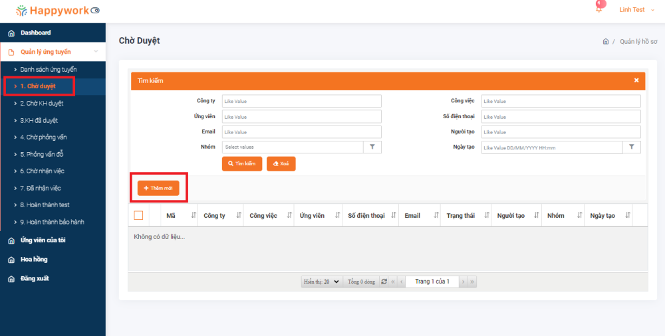The width and height of the screenshot is (665, 336).
Task: Collapse the Quản lý ứng tuyển menu
Action: 96,52
